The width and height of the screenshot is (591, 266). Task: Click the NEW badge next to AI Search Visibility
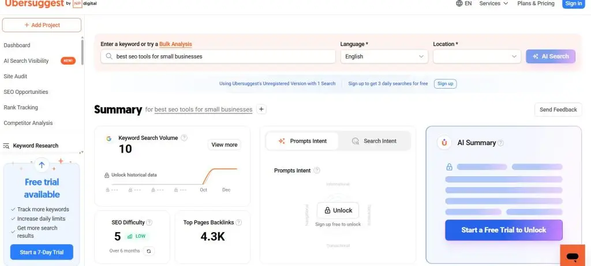coord(68,60)
